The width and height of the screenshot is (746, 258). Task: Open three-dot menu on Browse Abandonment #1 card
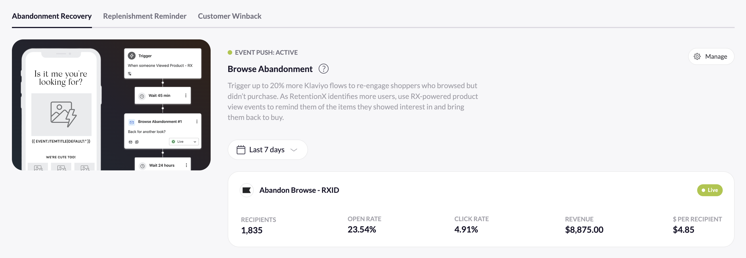(197, 121)
